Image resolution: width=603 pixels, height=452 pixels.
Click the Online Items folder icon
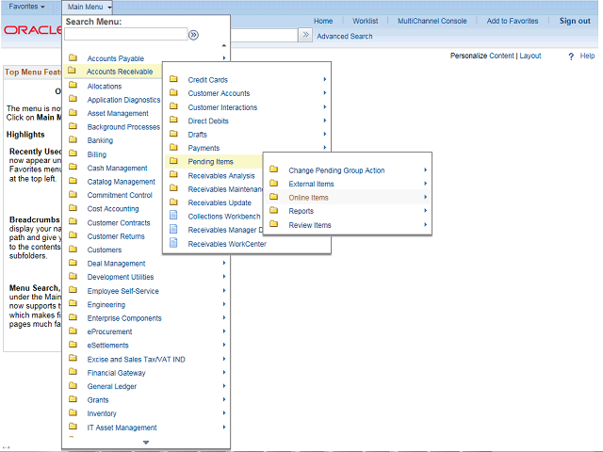tap(274, 198)
